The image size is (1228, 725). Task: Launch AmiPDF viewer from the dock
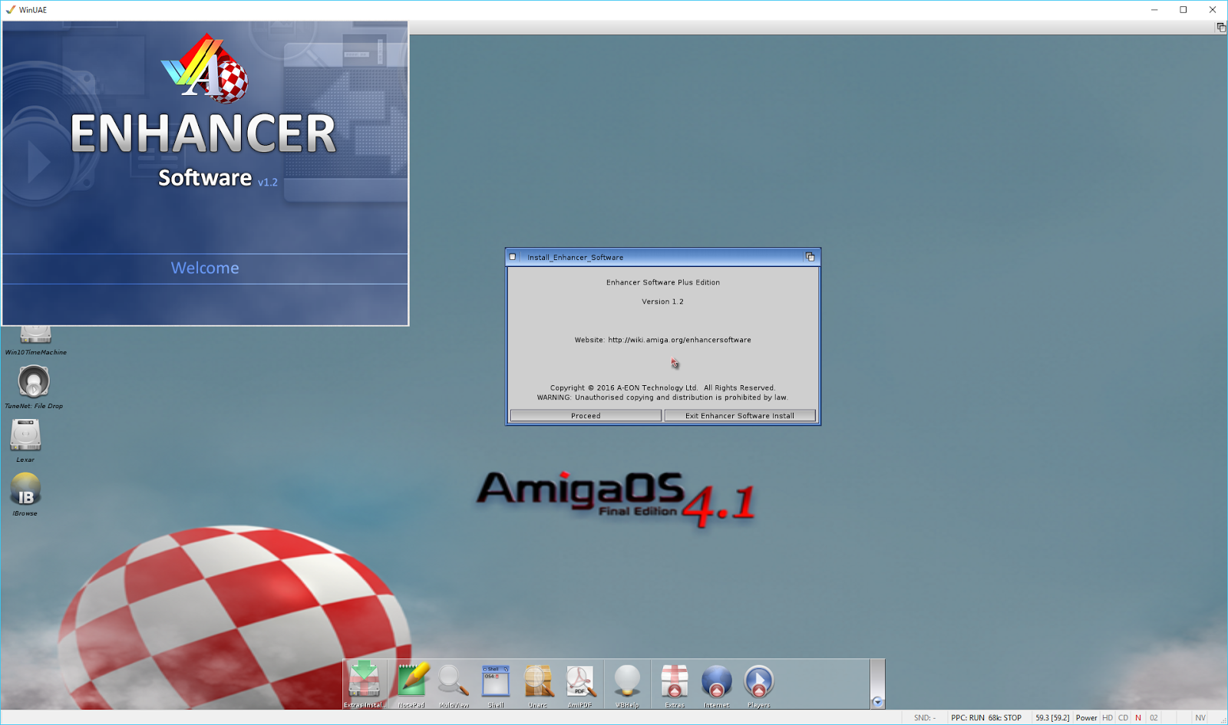click(580, 683)
